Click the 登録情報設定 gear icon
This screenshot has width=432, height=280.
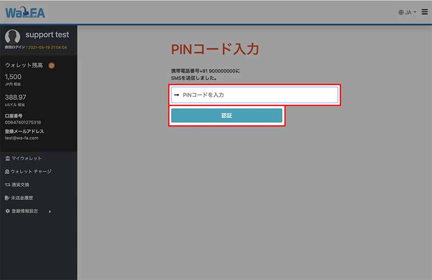(8, 211)
